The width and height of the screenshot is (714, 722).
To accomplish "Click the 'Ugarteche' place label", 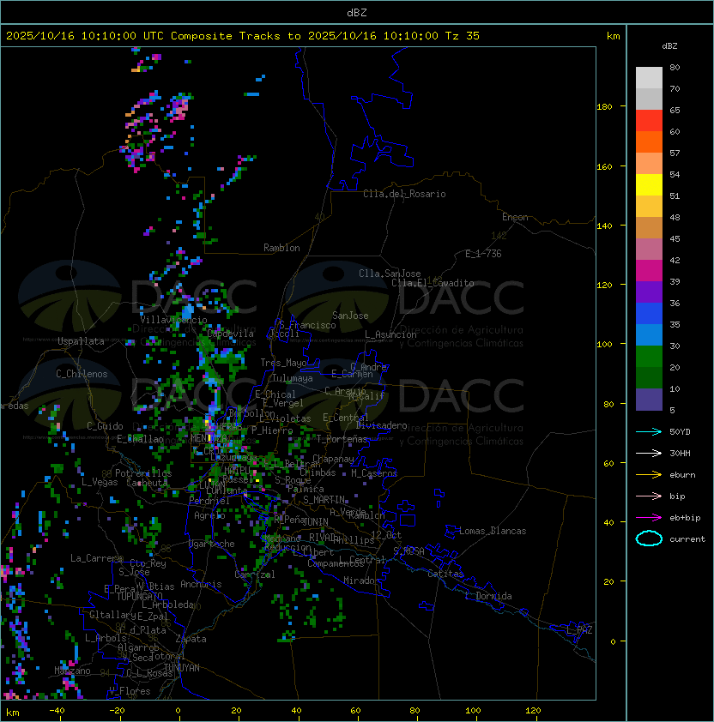I will (x=212, y=544).
